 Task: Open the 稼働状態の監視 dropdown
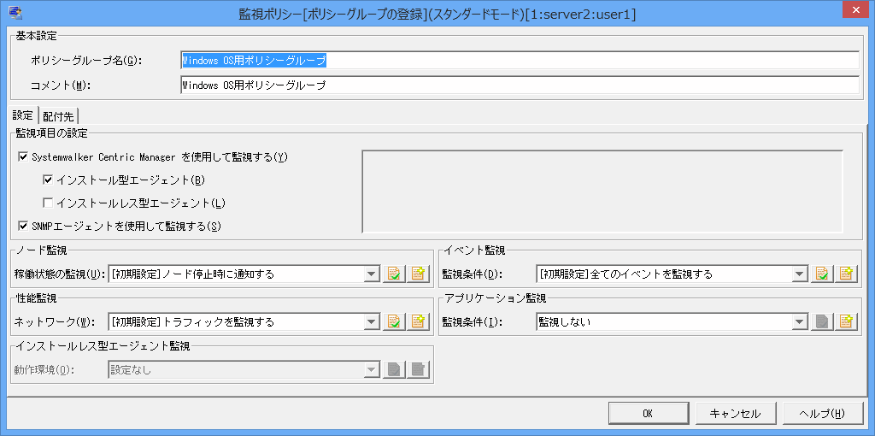[x=372, y=274]
